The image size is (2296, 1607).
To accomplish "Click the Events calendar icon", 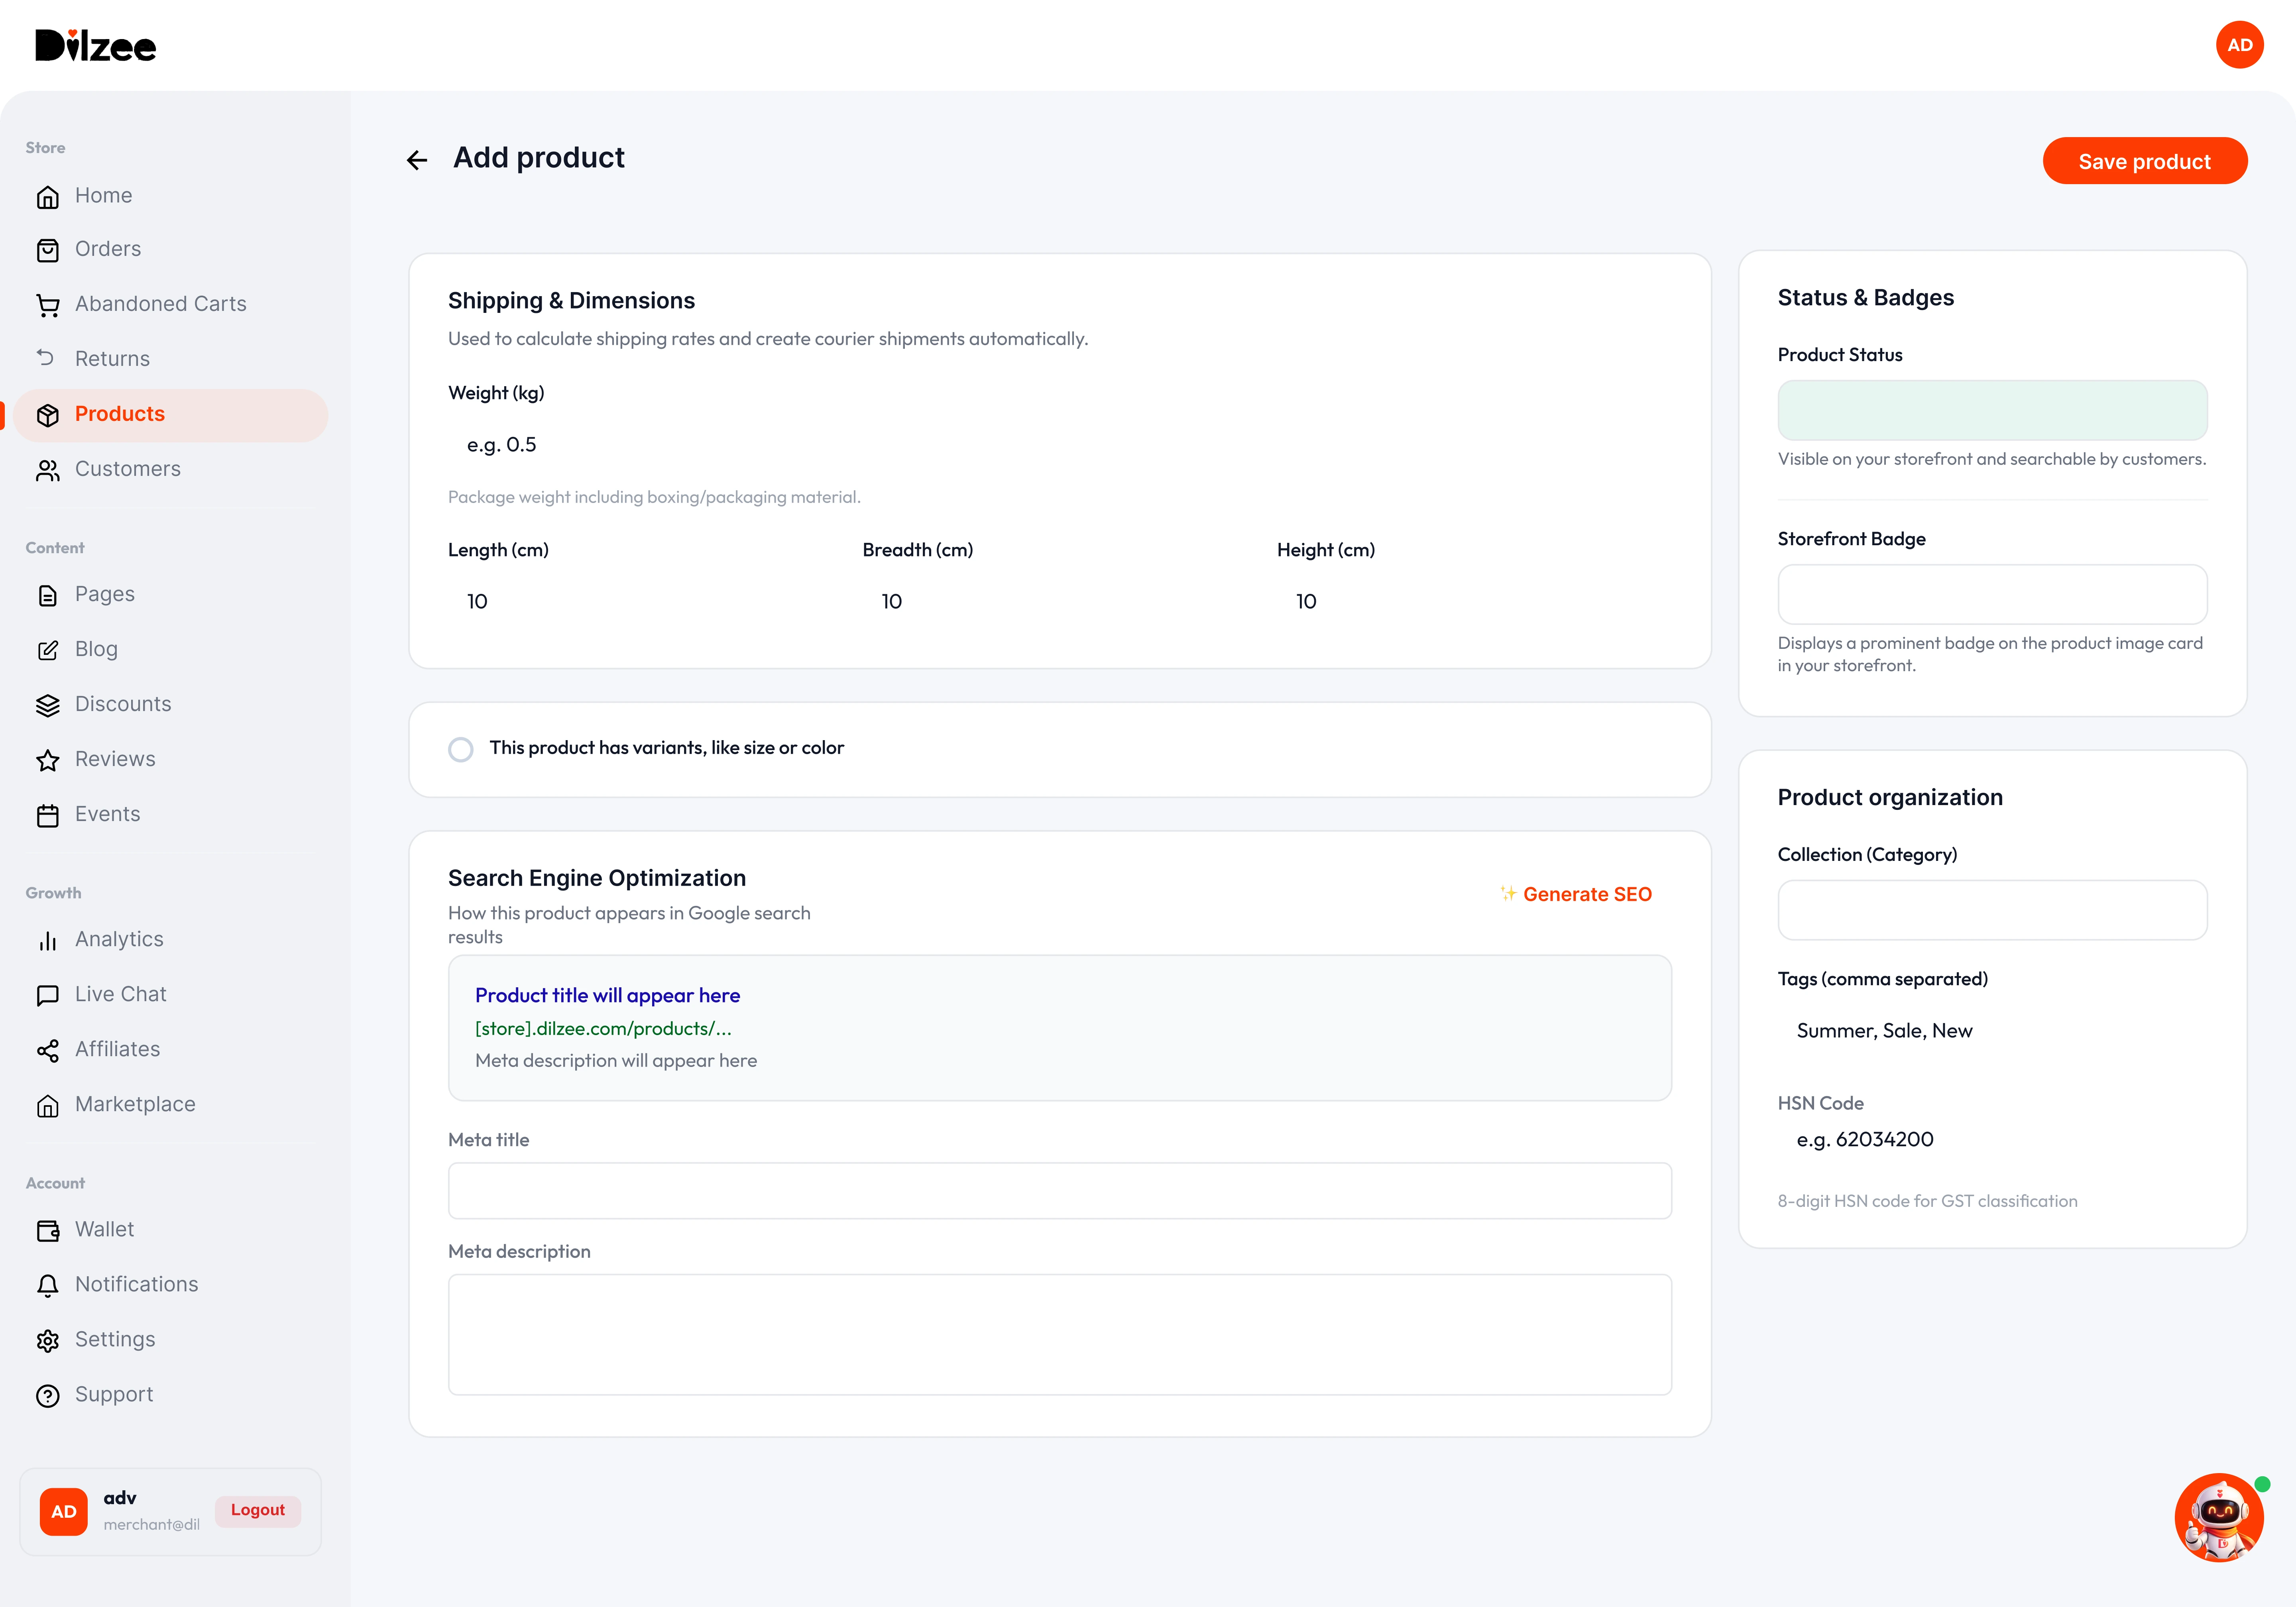I will (x=47, y=815).
